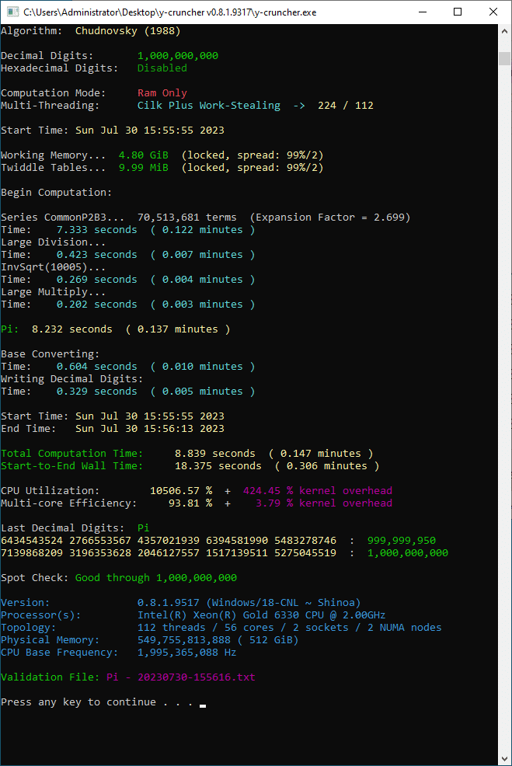512x766 pixels.
Task: Click 'Large Multiply...' line
Action: click(x=53, y=292)
